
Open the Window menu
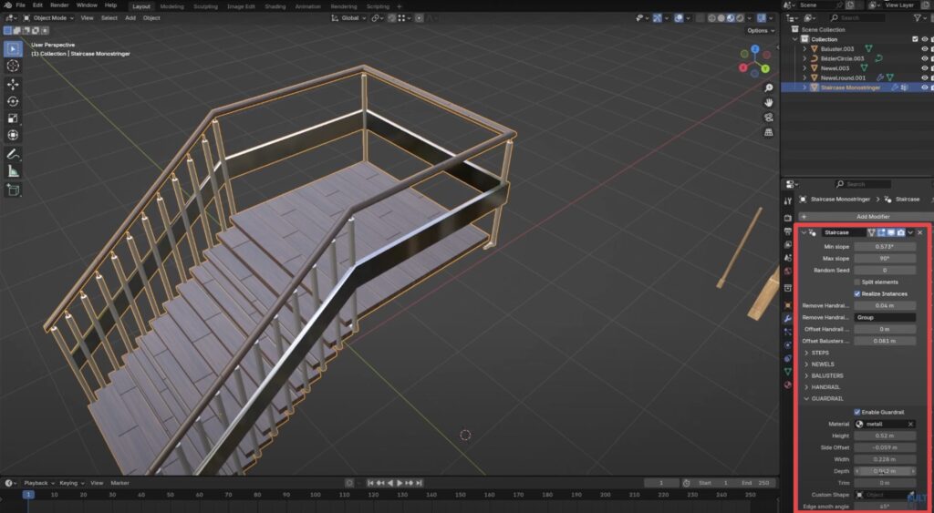87,5
